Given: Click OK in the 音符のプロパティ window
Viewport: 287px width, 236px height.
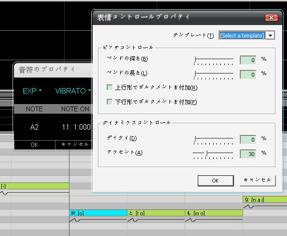Looking at the screenshot, I should pyautogui.click(x=35, y=145).
